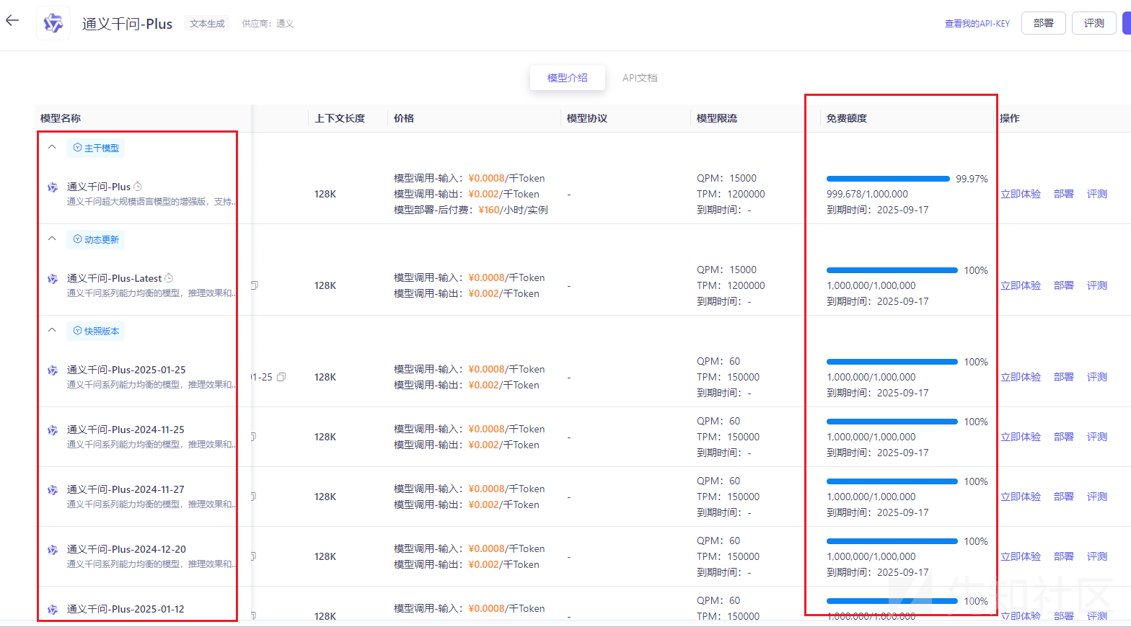The width and height of the screenshot is (1131, 627).
Task: Click 部署 in the Plus-Latest row
Action: [1064, 285]
